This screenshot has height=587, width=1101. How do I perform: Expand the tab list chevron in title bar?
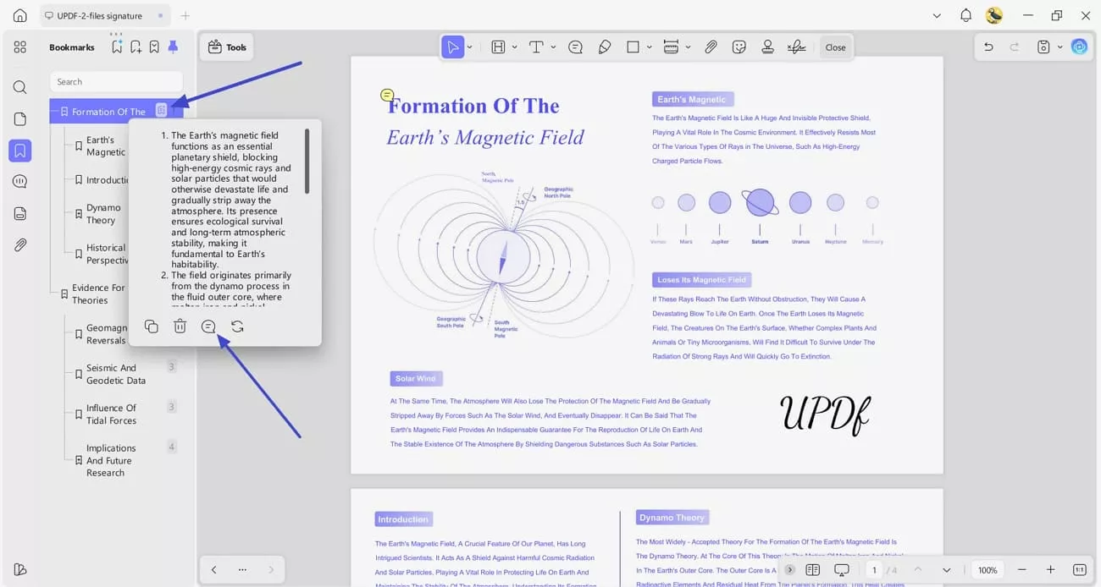point(937,15)
